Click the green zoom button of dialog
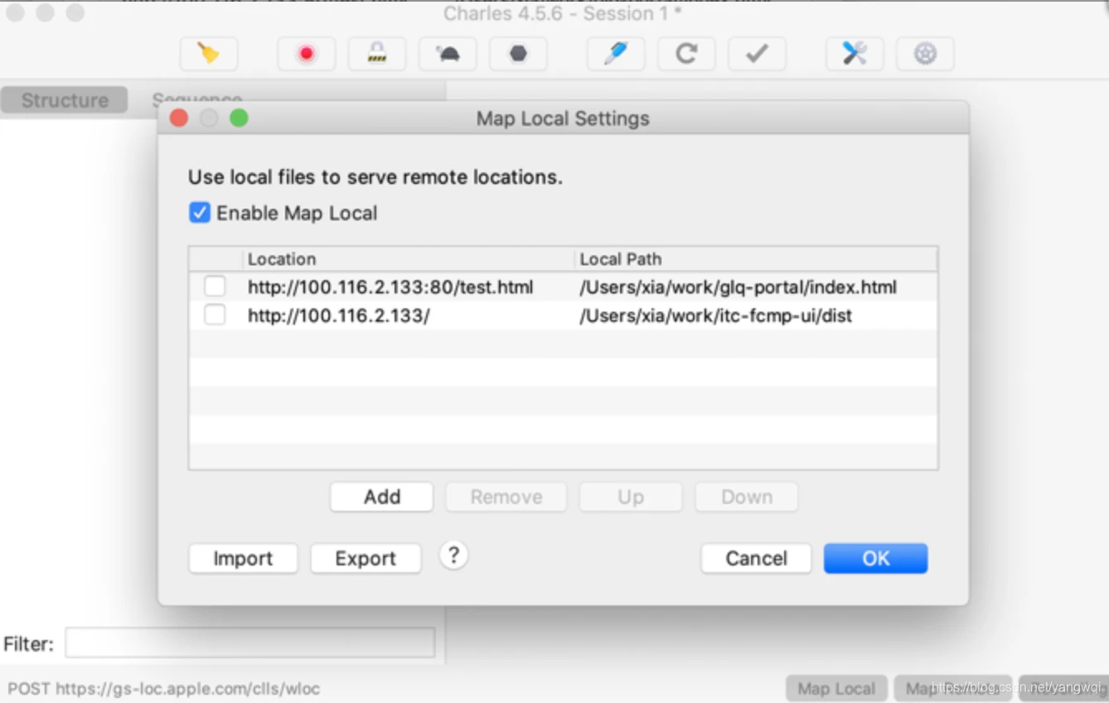The image size is (1109, 703). pyautogui.click(x=239, y=119)
